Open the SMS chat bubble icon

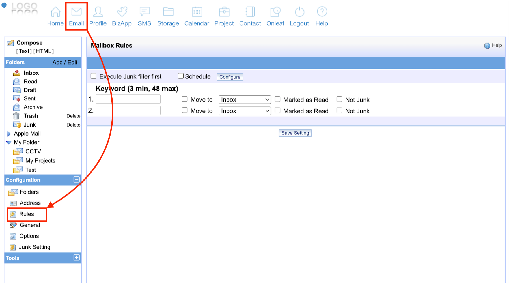pyautogui.click(x=144, y=12)
